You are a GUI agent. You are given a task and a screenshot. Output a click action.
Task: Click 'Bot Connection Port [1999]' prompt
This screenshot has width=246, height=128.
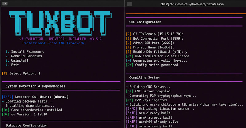tap(155, 39)
